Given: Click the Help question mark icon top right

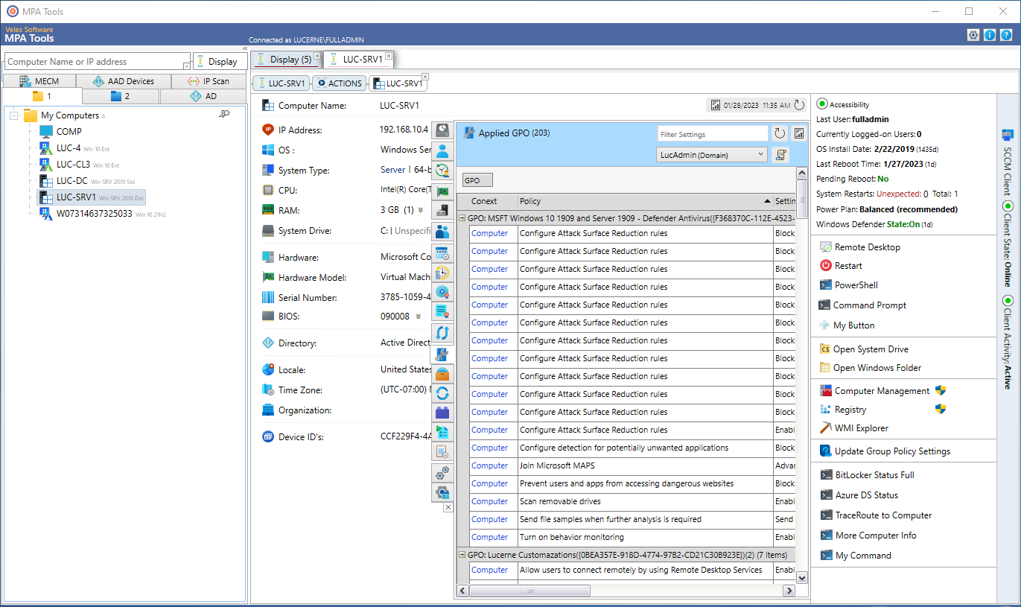Looking at the screenshot, I should click(x=1006, y=34).
